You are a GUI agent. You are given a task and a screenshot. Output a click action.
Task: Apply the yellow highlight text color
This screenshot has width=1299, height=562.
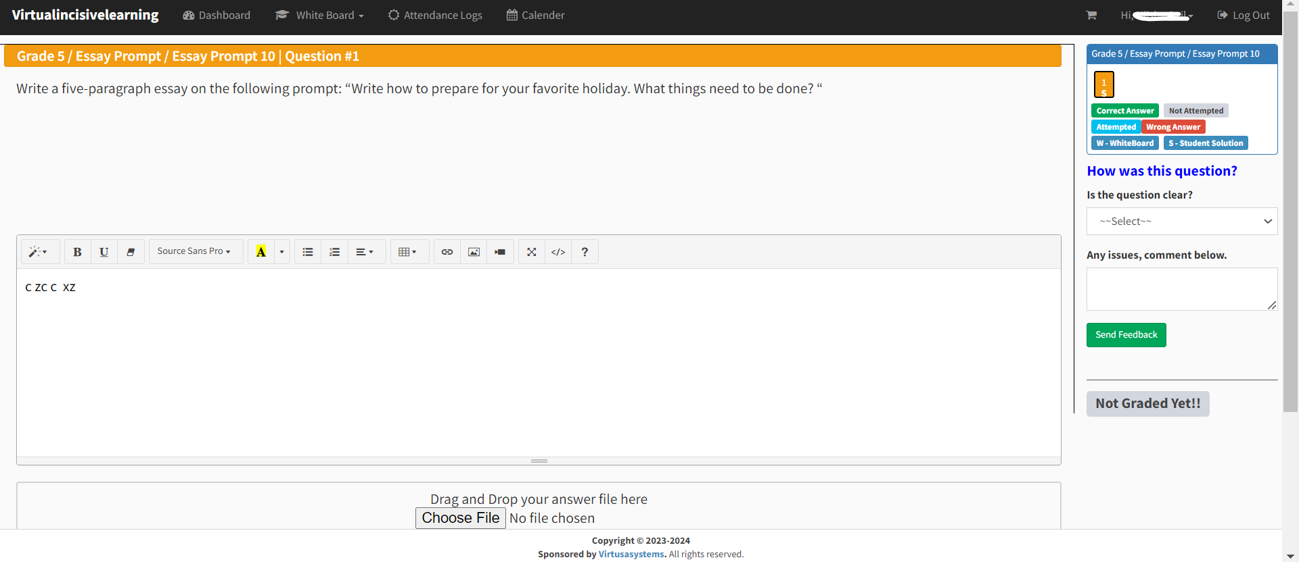261,252
